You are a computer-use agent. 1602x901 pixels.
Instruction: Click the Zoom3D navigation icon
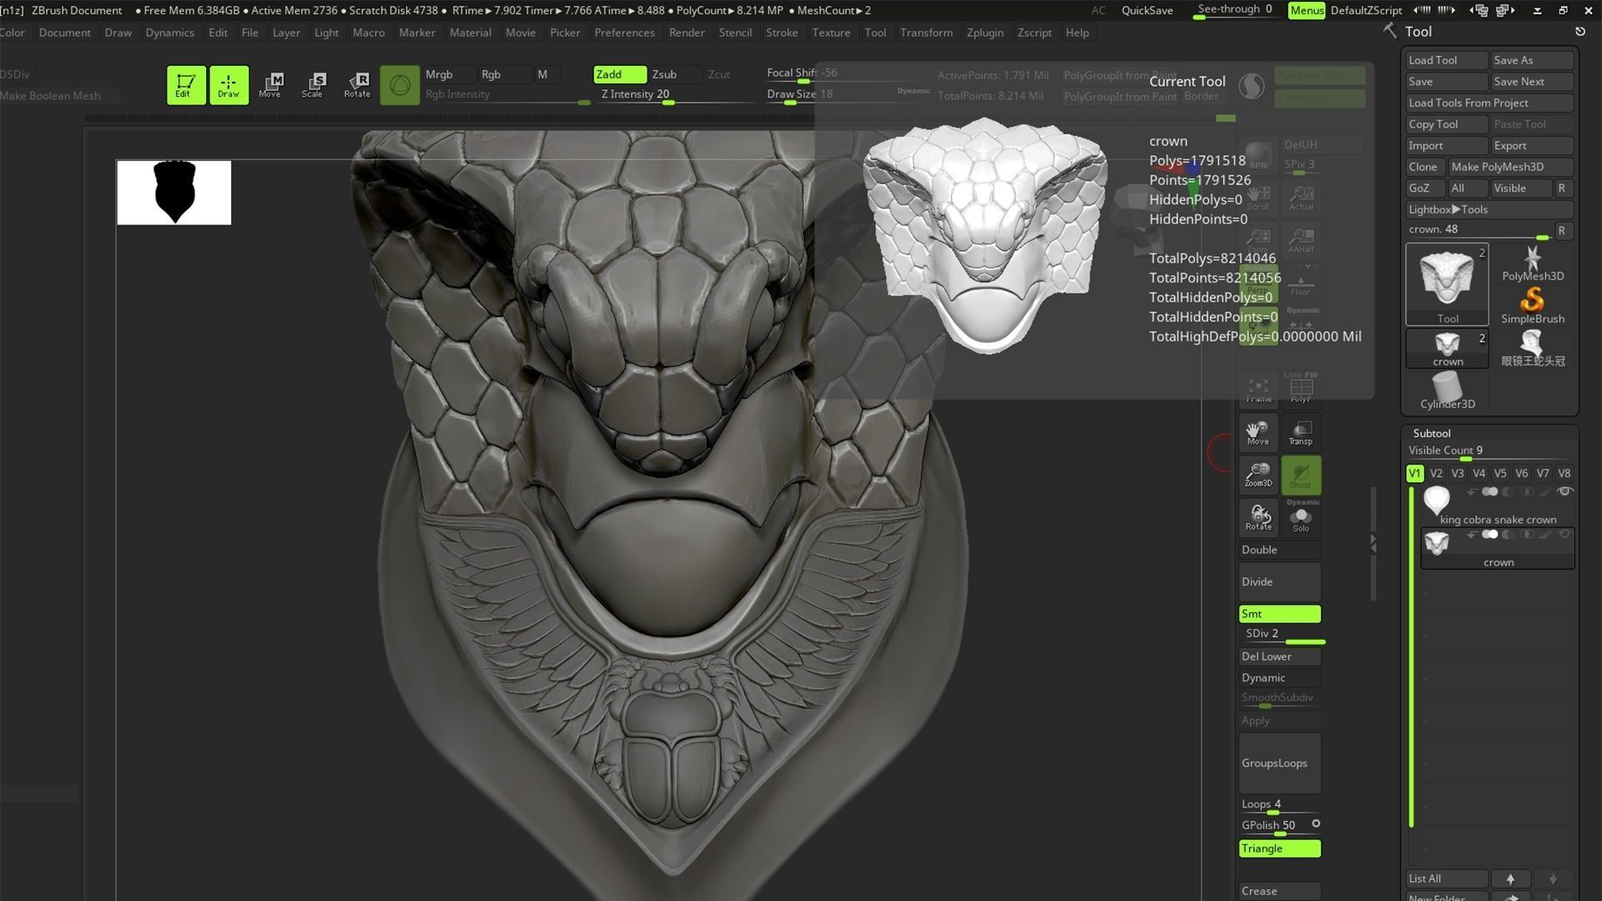1258,474
